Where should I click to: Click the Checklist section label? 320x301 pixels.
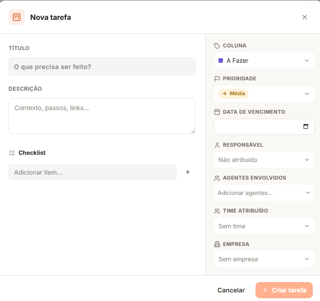click(x=32, y=153)
